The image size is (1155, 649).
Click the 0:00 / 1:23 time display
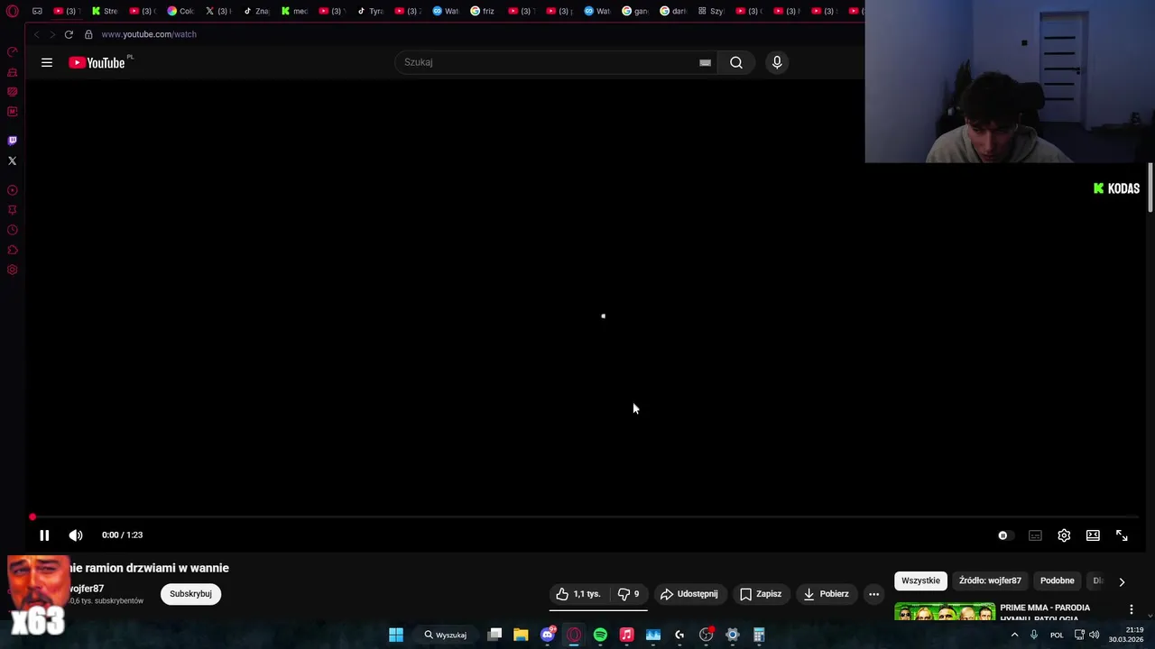[122, 535]
